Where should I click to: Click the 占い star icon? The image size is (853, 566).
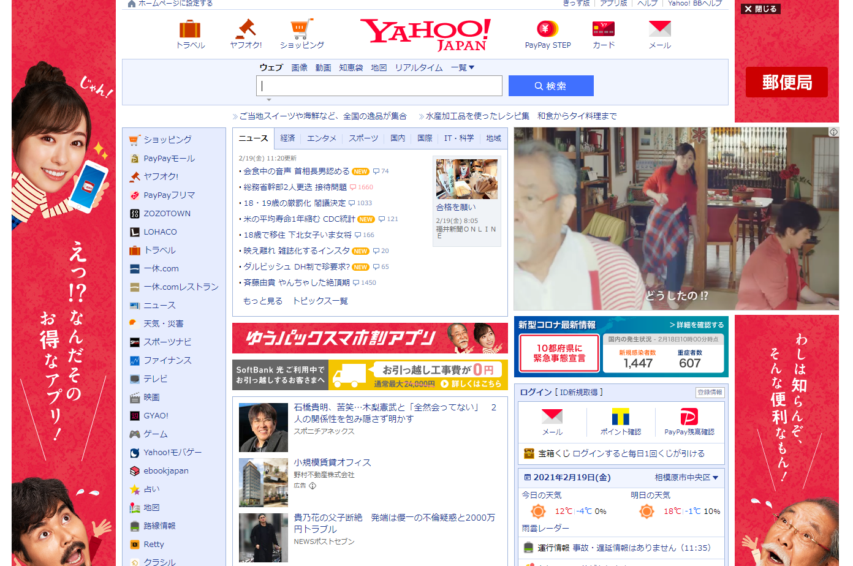135,489
